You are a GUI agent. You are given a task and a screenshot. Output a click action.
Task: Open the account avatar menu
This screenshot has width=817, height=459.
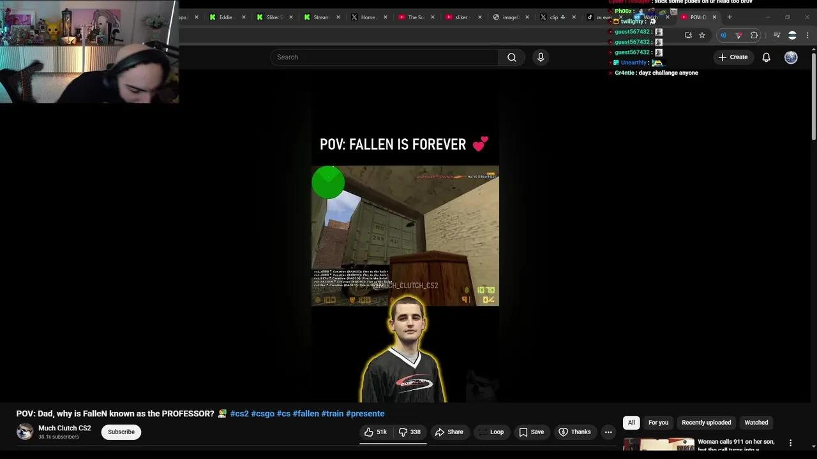click(x=791, y=57)
